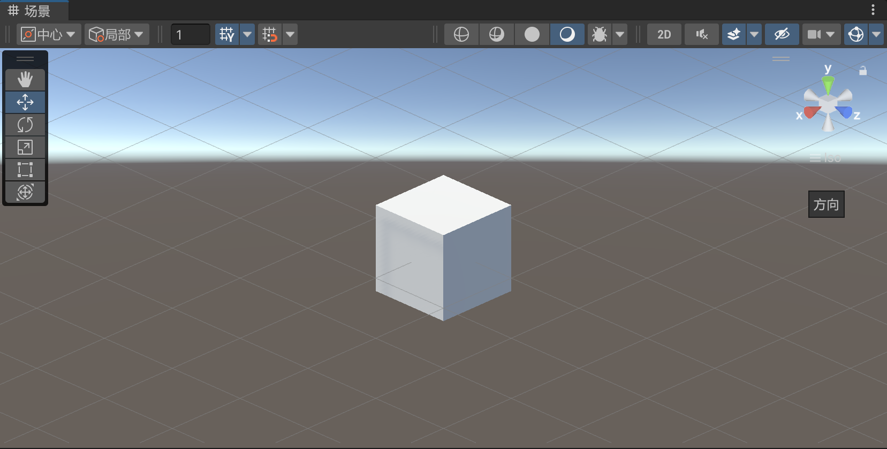This screenshot has width=887, height=449.
Task: Toggle hidden objects visibility eye icon
Action: pyautogui.click(x=782, y=34)
